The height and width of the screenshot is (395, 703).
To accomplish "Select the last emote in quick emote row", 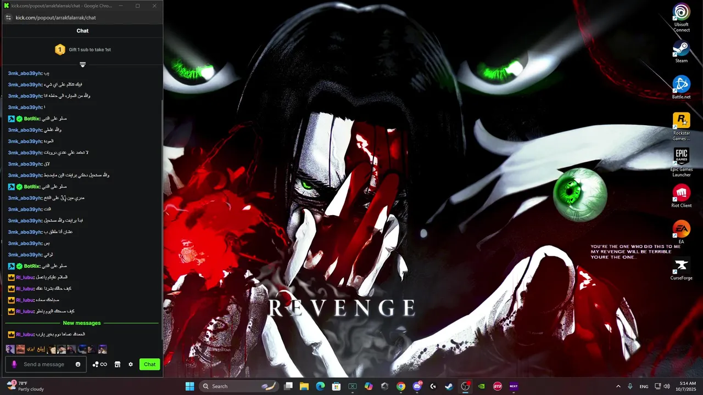I will click(103, 349).
